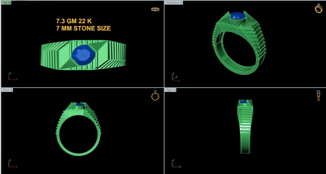Click the XYZ axis icon in Perspective viewport
326x174 pixels.
176,77
